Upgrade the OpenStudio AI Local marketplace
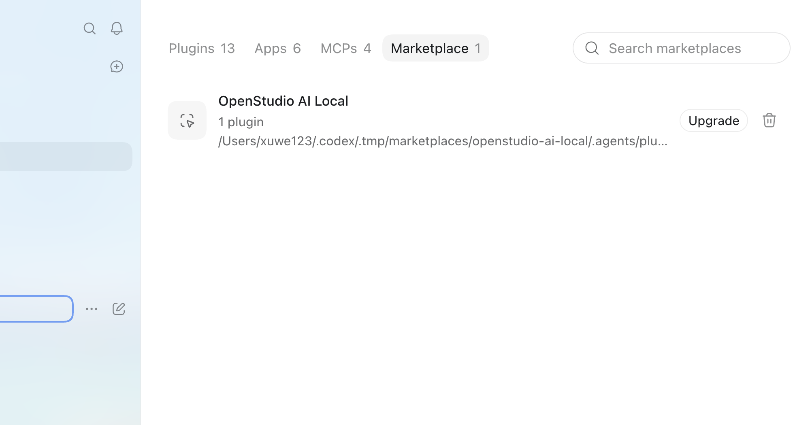Screen dimensions: 810x425 pos(714,121)
